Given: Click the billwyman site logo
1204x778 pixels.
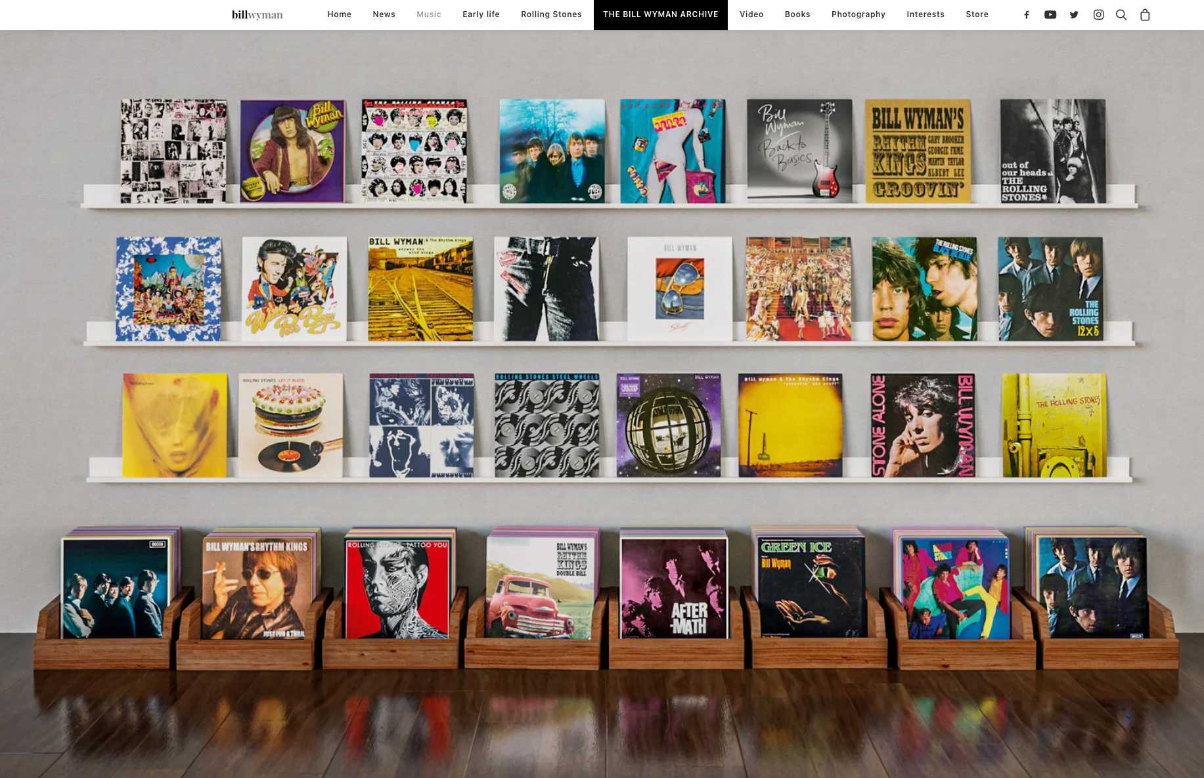Looking at the screenshot, I should coord(257,14).
